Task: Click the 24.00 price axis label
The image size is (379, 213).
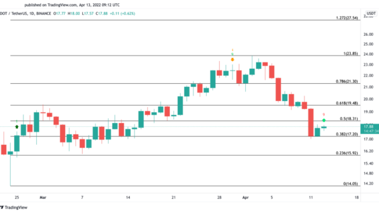Action: pyautogui.click(x=368, y=54)
